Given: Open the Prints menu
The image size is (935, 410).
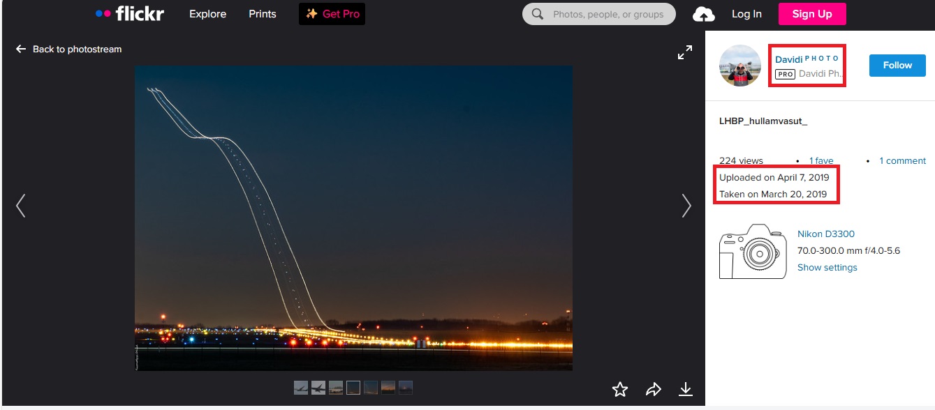Looking at the screenshot, I should pos(263,14).
